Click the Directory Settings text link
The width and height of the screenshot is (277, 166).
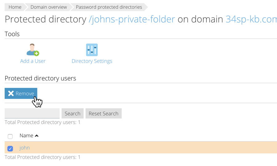pyautogui.click(x=92, y=61)
